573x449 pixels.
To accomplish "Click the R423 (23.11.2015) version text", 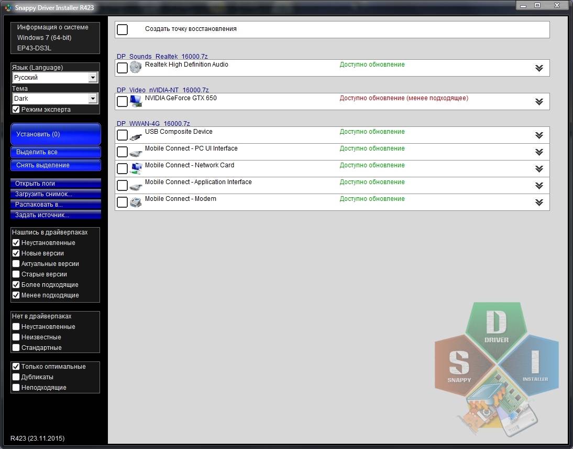I will [37, 439].
